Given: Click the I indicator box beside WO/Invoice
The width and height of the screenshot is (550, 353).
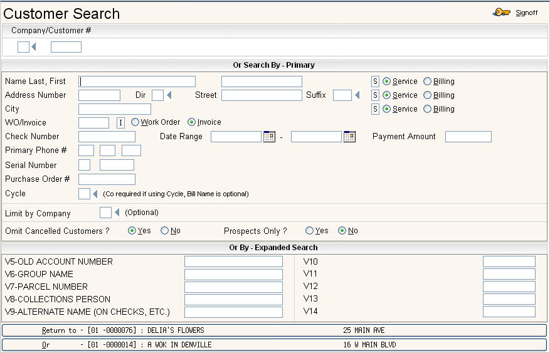Looking at the screenshot, I should [x=120, y=123].
